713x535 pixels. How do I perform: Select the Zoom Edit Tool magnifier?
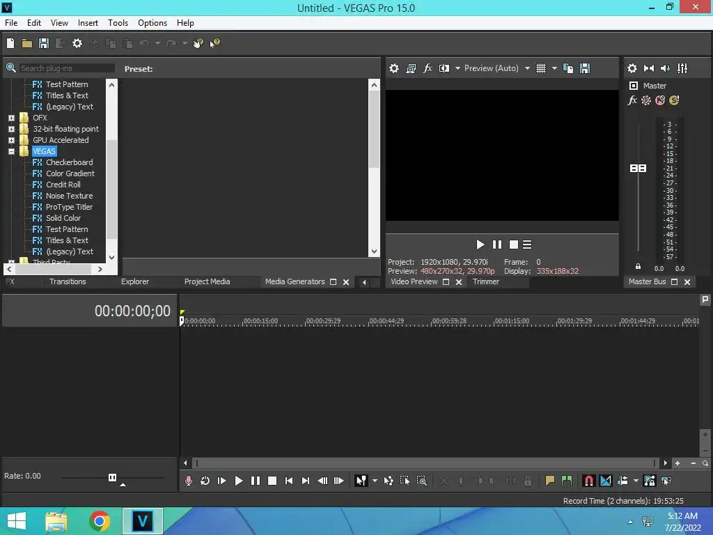421,481
